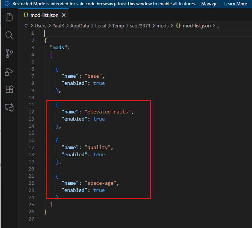This screenshot has height=228, width=252.
Task: Open the Search view icon
Action: click(x=9, y=35)
